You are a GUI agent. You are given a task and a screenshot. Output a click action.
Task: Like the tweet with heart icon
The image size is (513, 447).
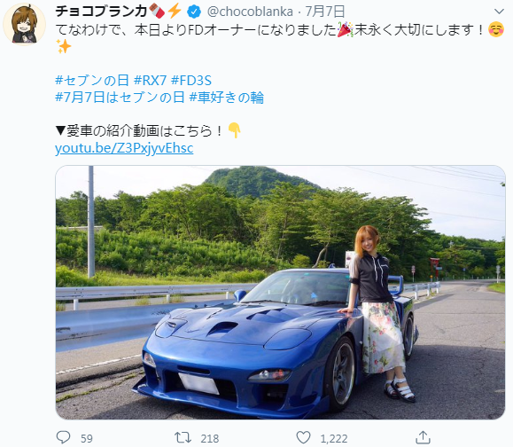[x=303, y=437]
